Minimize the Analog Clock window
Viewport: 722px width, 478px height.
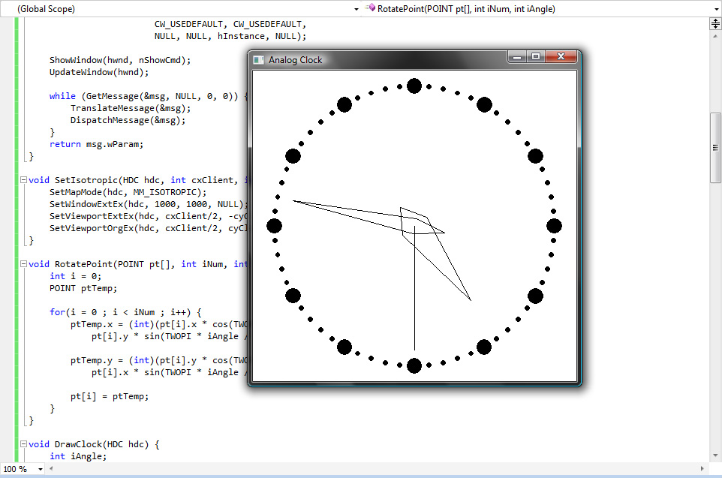click(517, 56)
